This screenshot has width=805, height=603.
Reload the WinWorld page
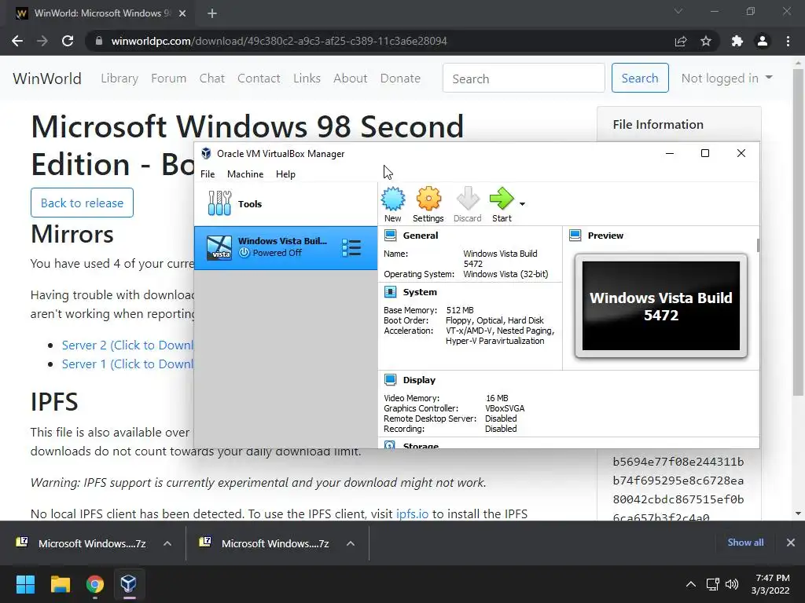click(x=68, y=41)
